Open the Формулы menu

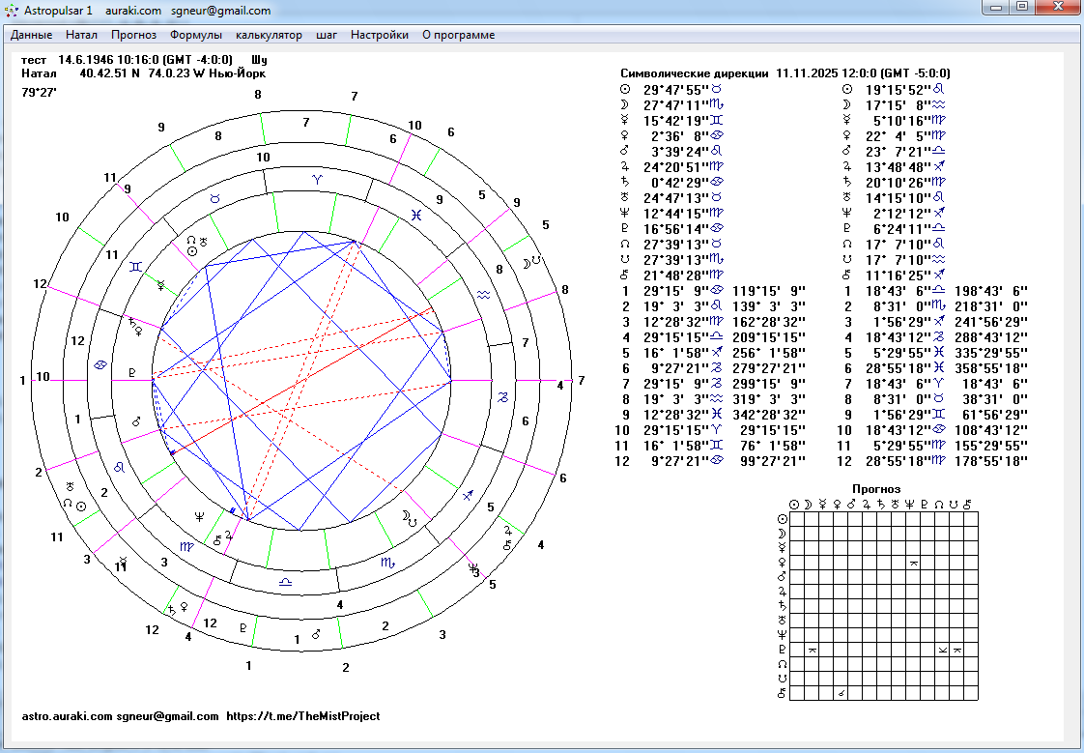[x=195, y=35]
